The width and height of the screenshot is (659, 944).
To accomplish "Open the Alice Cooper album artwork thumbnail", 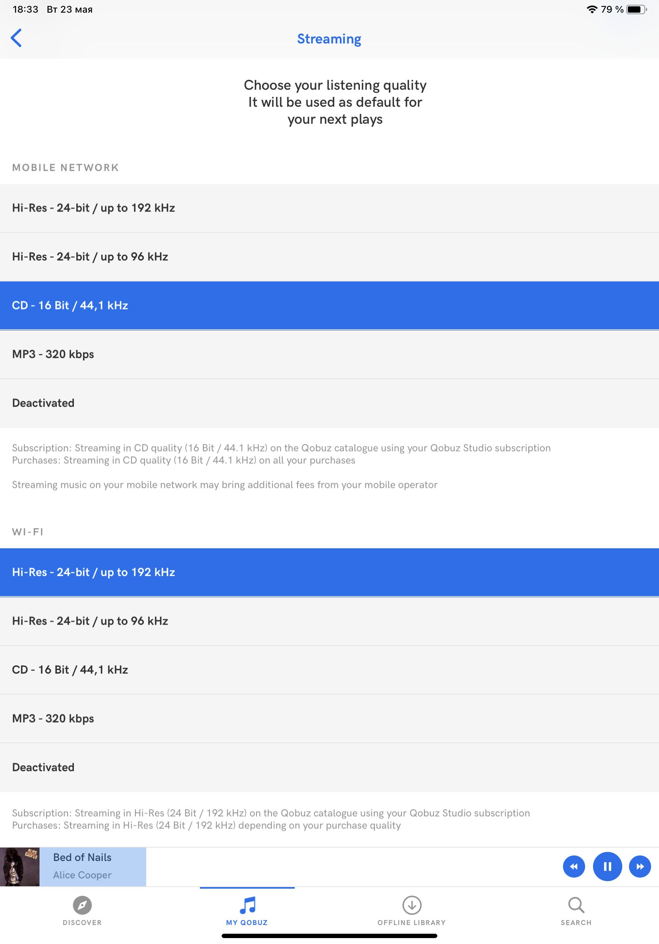I will pos(20,866).
